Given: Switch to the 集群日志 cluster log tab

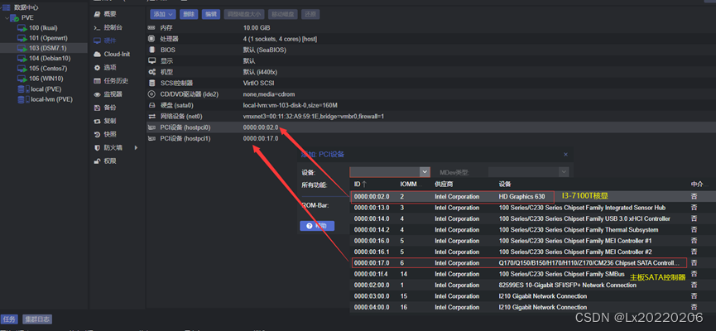Looking at the screenshot, I should [37, 319].
